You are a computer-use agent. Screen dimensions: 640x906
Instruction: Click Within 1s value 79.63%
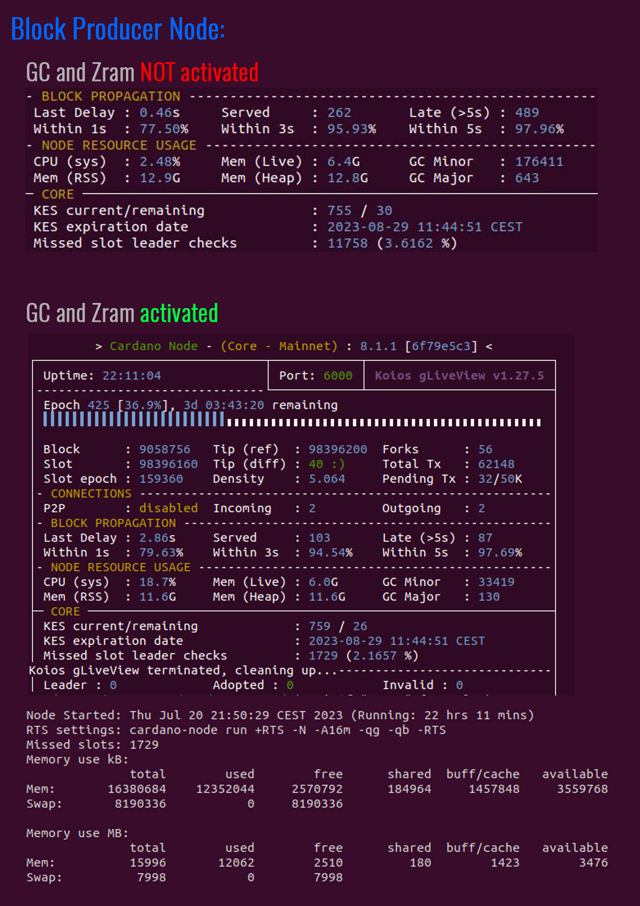coord(161,553)
